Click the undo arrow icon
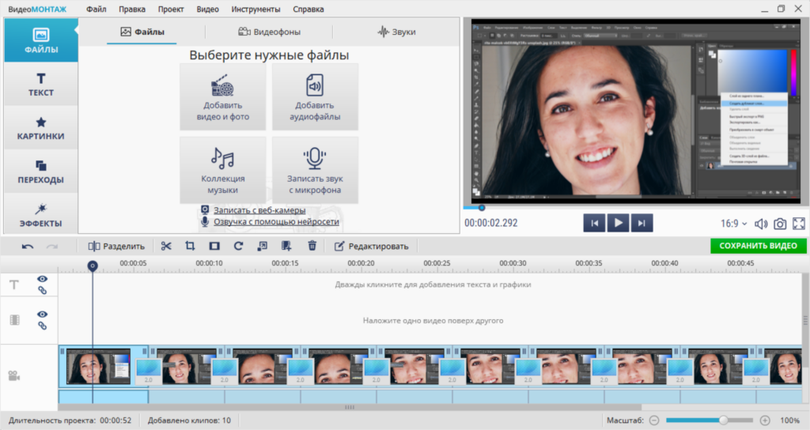Image resolution: width=810 pixels, height=430 pixels. click(28, 247)
